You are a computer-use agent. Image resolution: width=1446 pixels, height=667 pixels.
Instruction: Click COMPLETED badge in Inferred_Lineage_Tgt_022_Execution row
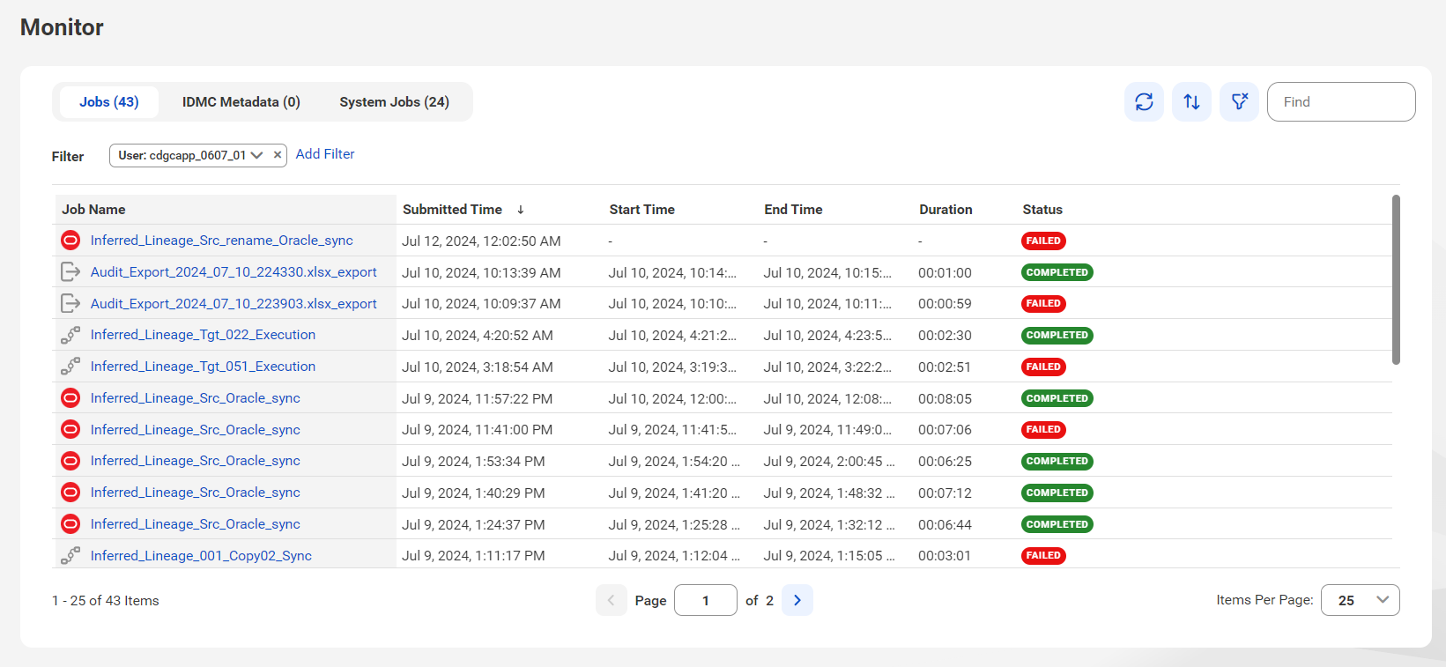1057,335
